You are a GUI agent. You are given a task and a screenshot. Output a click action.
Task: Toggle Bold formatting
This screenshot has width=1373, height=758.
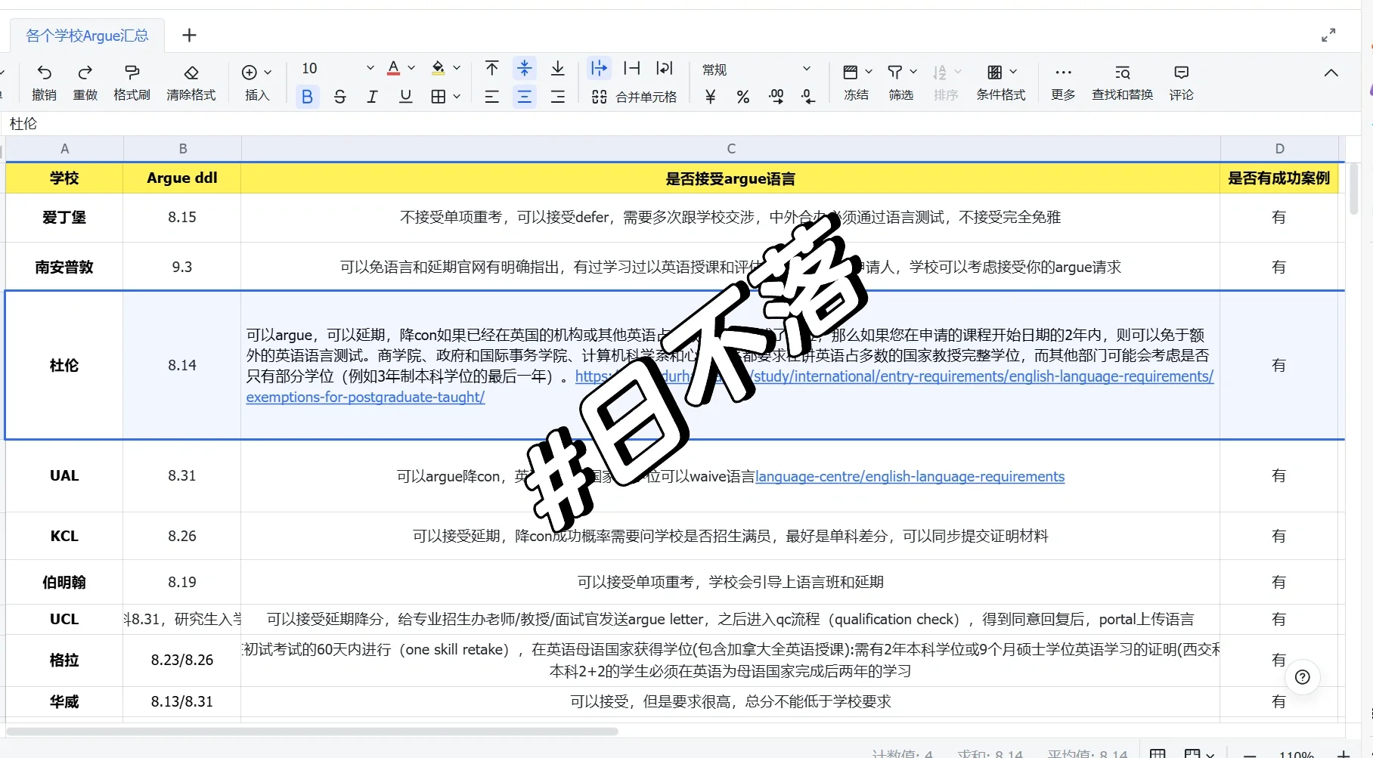click(307, 97)
